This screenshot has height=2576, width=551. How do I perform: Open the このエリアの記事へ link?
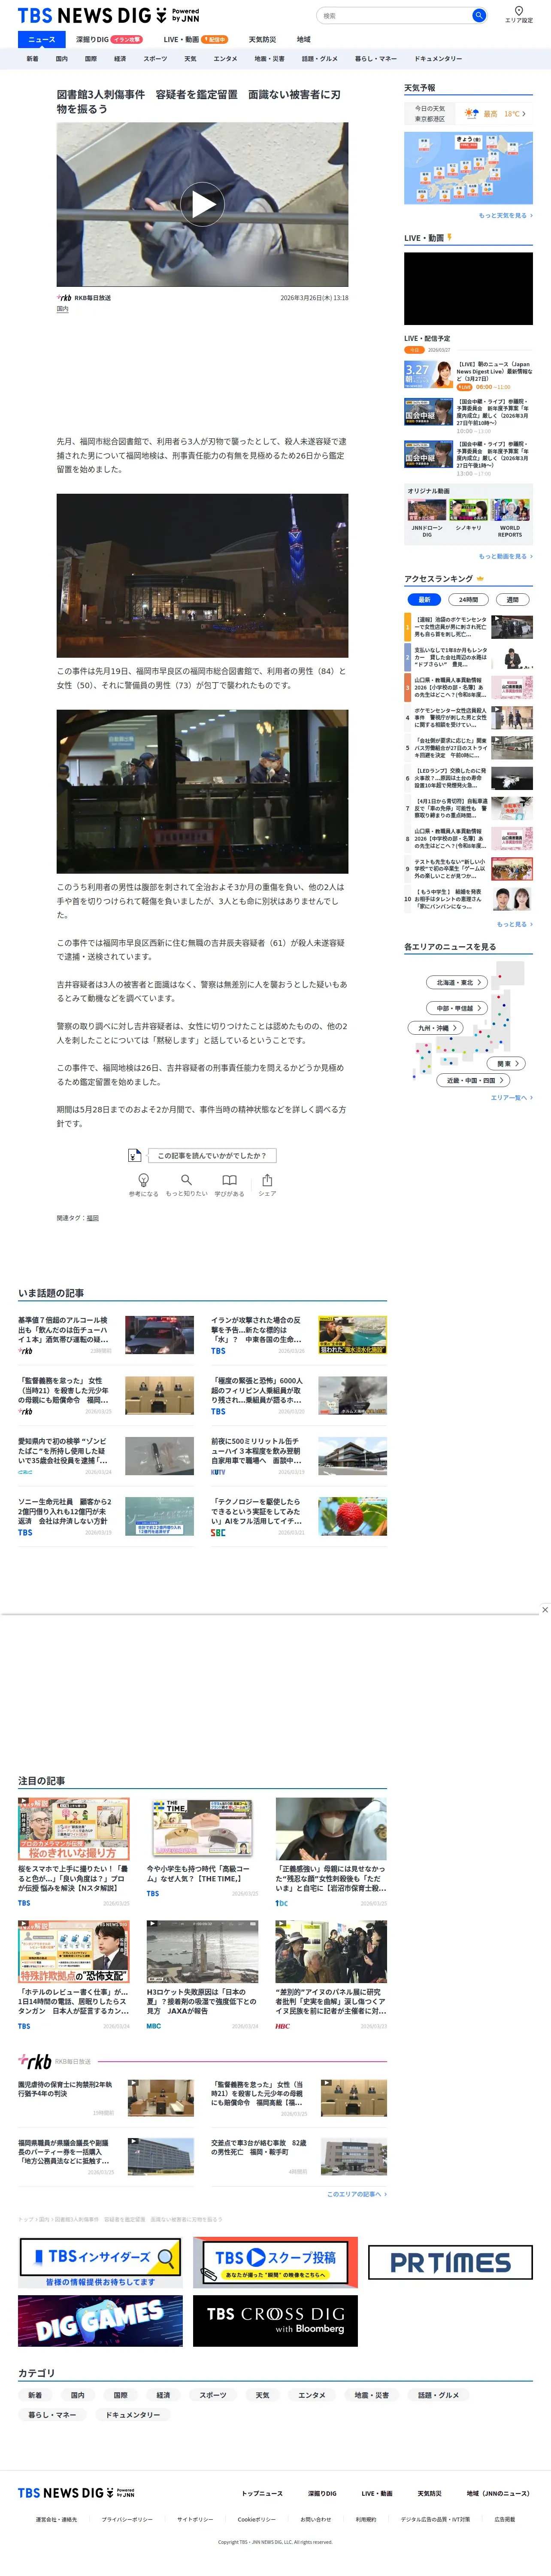pos(356,2194)
